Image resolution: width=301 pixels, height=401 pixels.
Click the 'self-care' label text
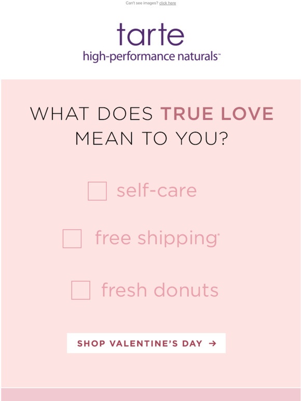pos(157,191)
